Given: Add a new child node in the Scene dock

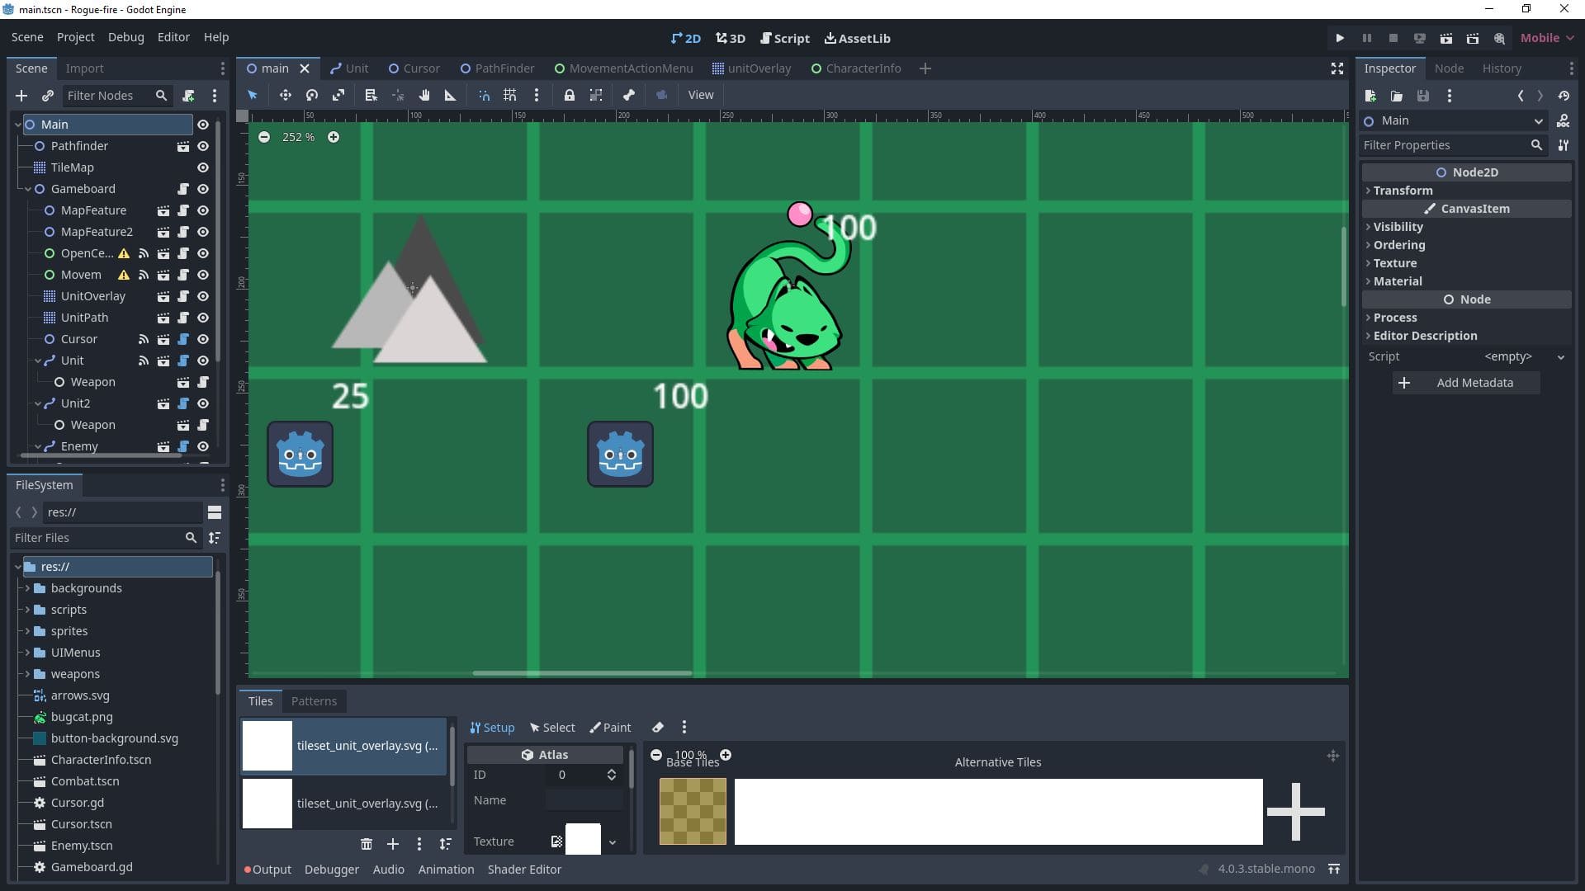Looking at the screenshot, I should tap(21, 96).
